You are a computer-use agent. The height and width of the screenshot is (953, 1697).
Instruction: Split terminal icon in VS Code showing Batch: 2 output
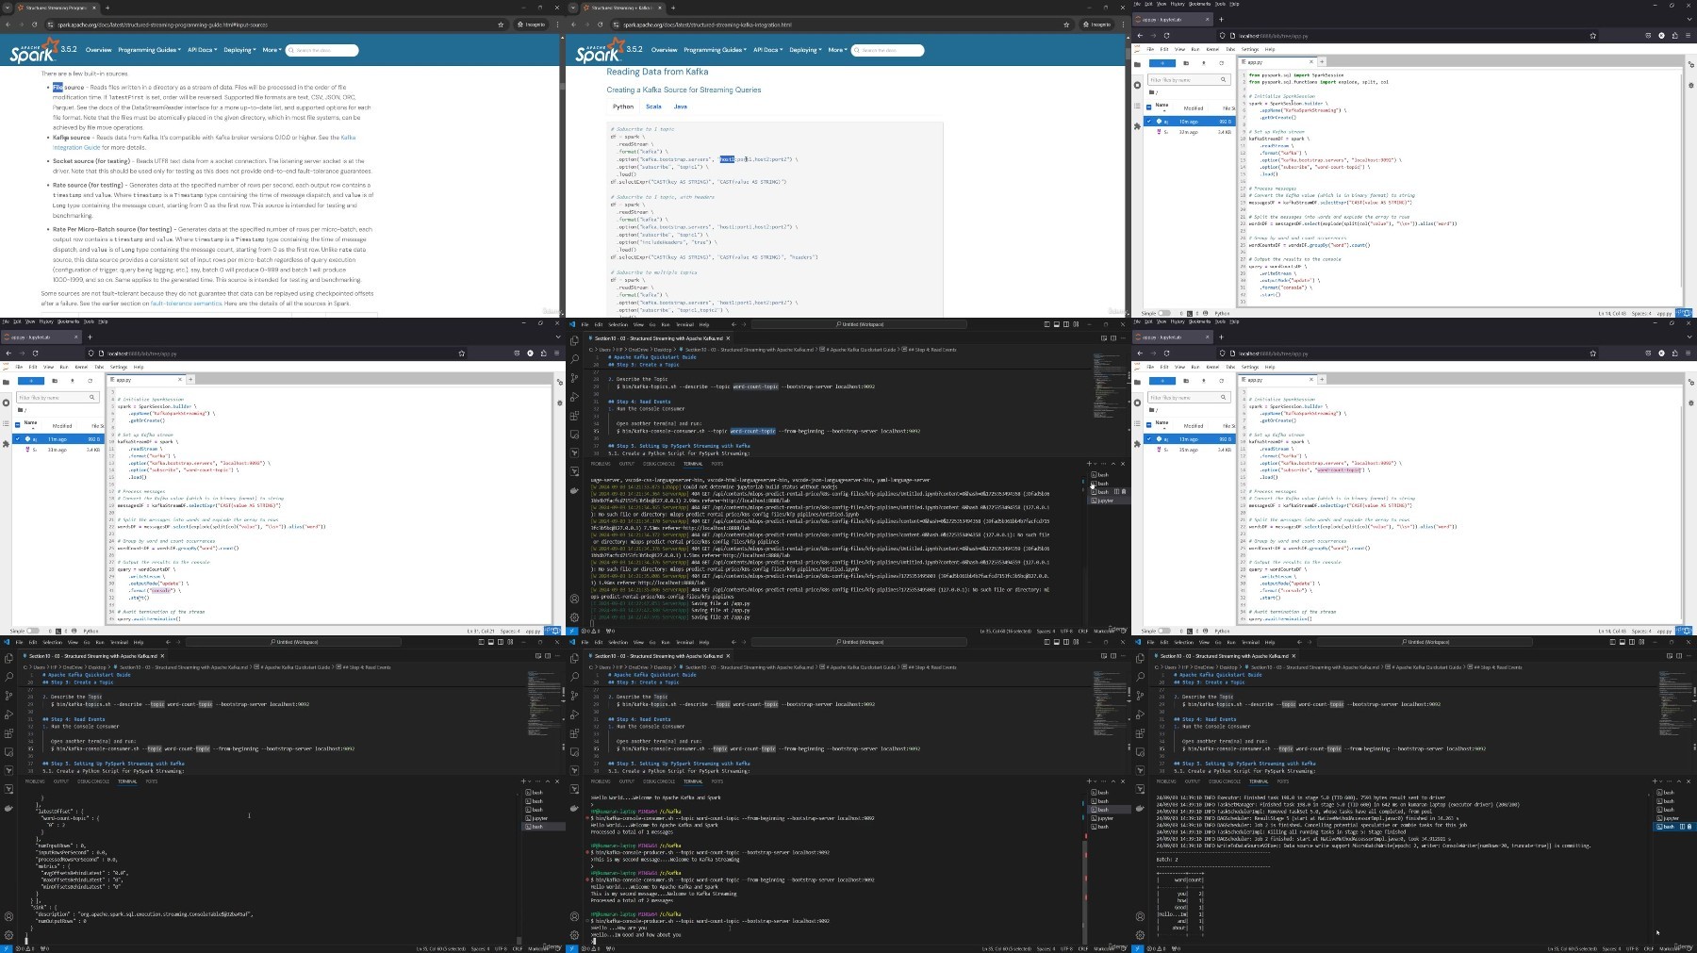click(x=1682, y=827)
